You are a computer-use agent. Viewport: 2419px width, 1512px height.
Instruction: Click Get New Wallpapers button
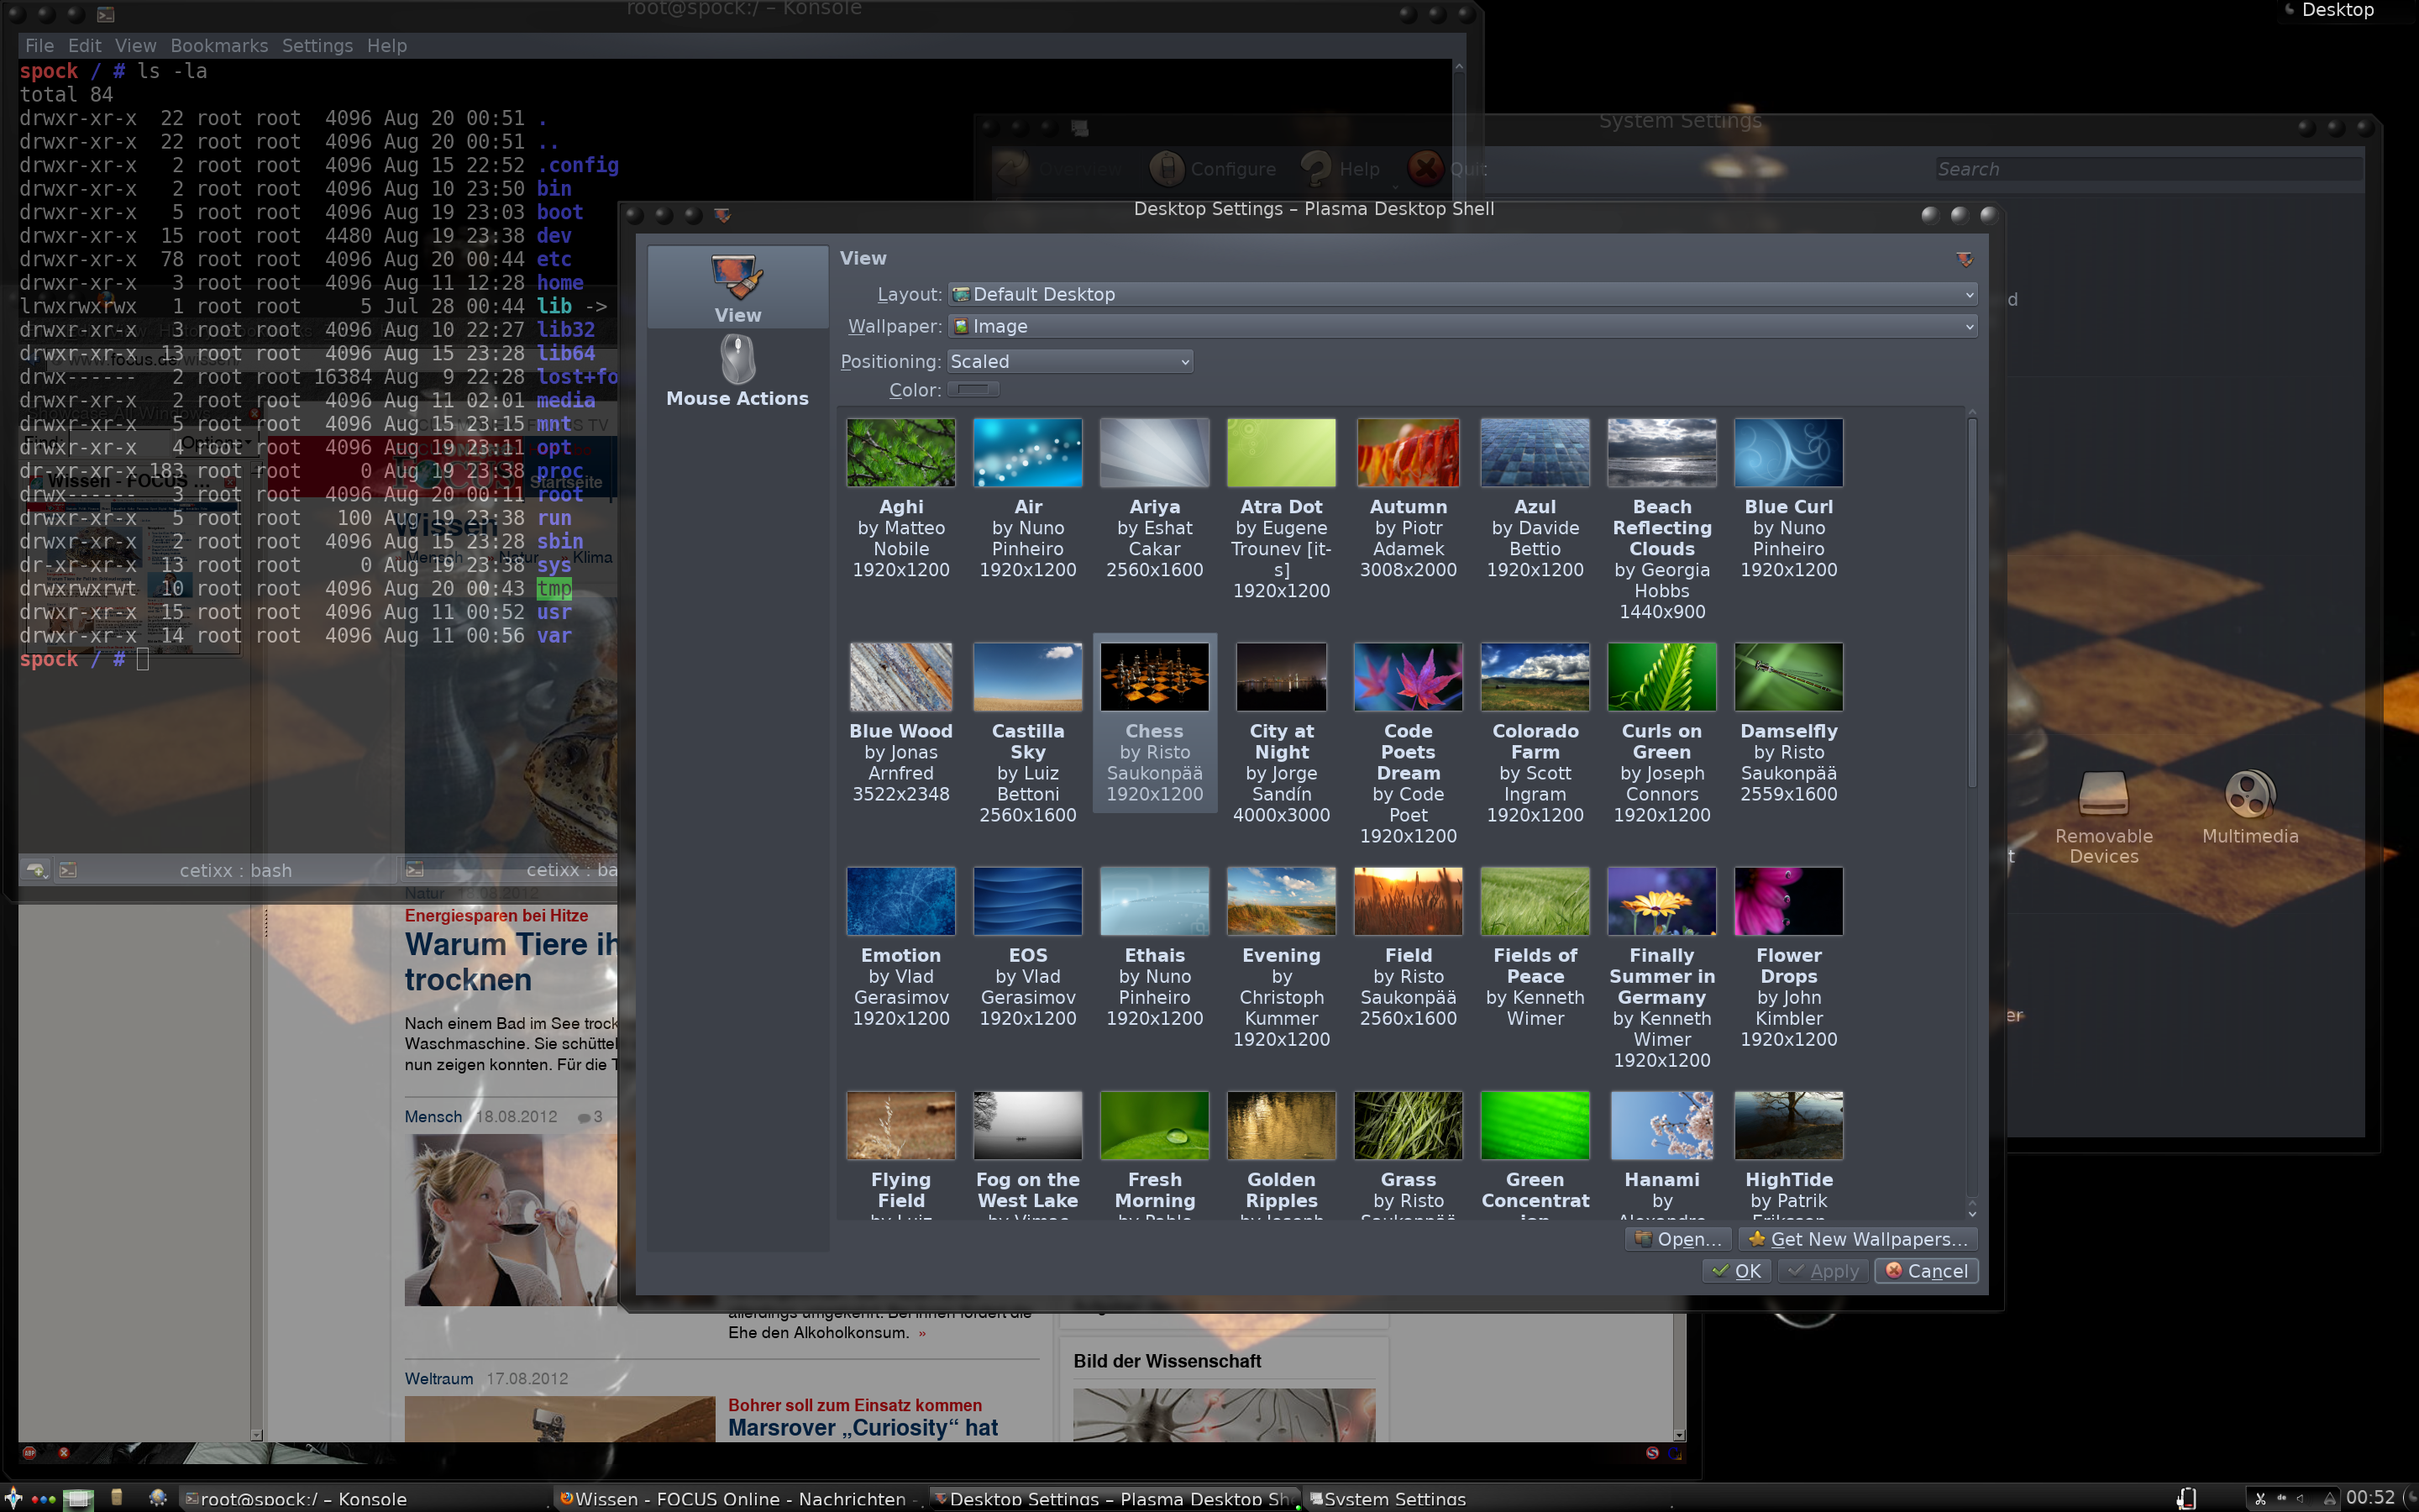[1857, 1239]
